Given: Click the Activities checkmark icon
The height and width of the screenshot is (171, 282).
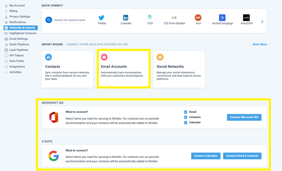Looking at the screenshot, I should point(6,72).
